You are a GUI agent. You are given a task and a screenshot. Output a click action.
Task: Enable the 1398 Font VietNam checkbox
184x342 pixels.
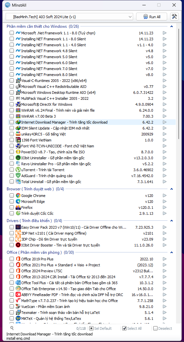12,140
